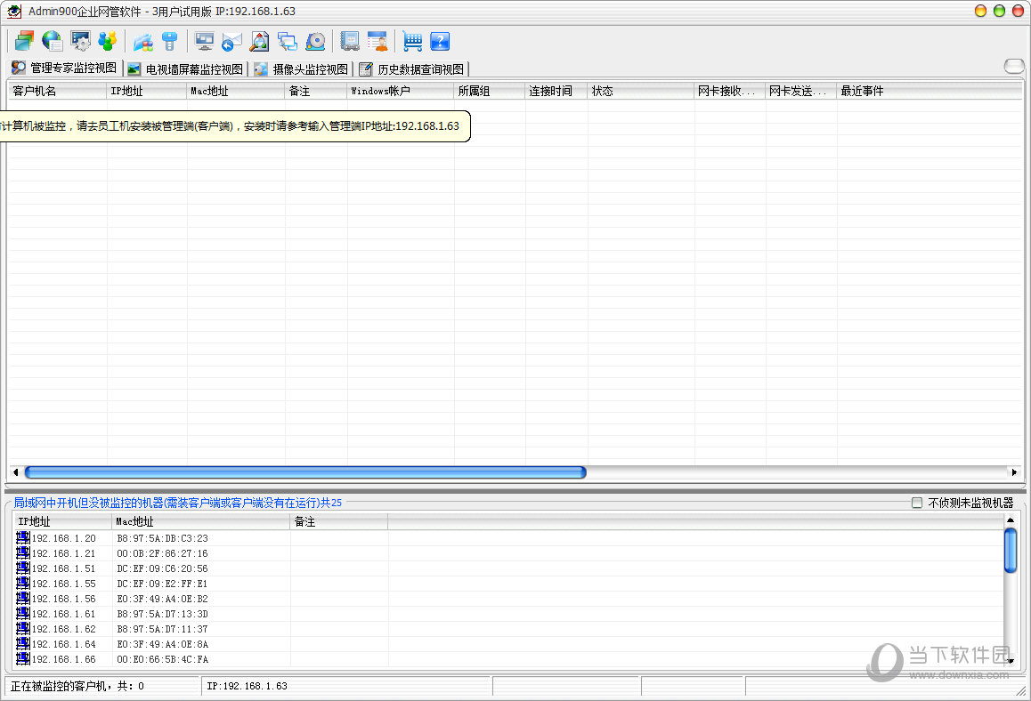
Task: Click the Admin900 app icon in title bar
Action: tap(14, 12)
